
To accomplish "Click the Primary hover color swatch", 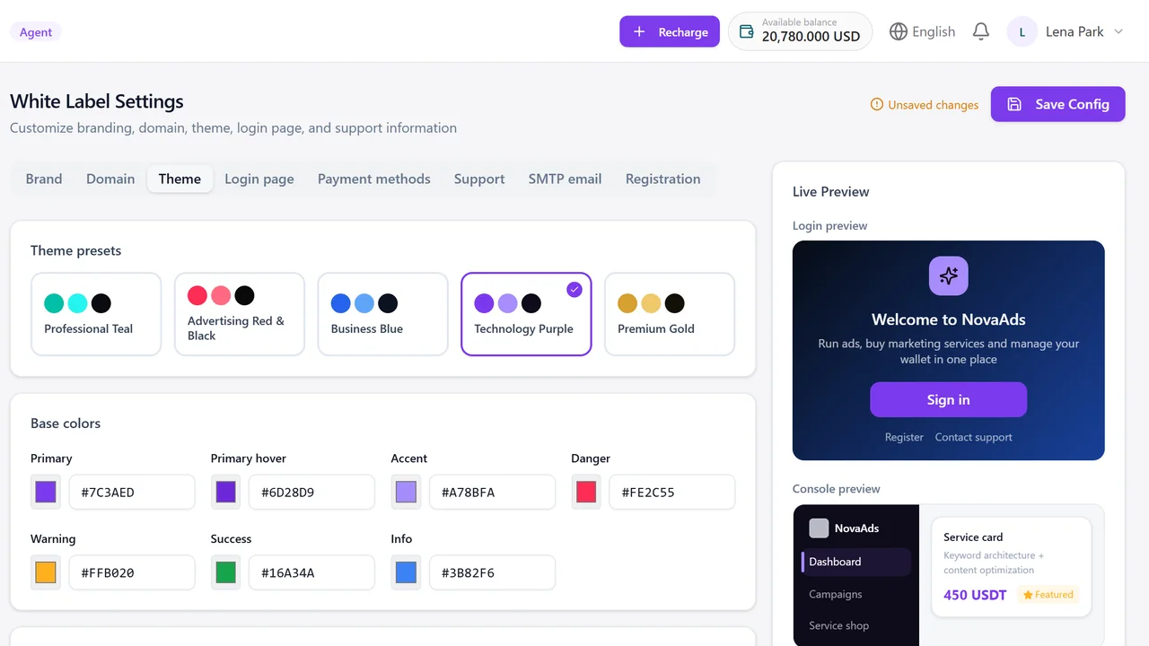I will pos(226,492).
